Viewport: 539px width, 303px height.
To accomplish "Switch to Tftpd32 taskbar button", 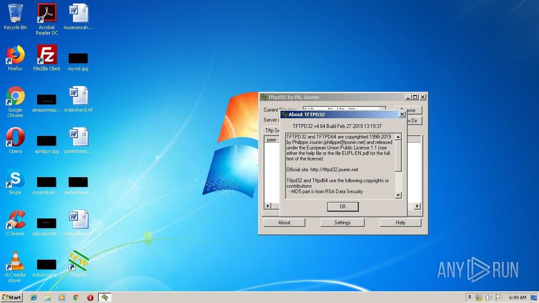I will (x=105, y=298).
